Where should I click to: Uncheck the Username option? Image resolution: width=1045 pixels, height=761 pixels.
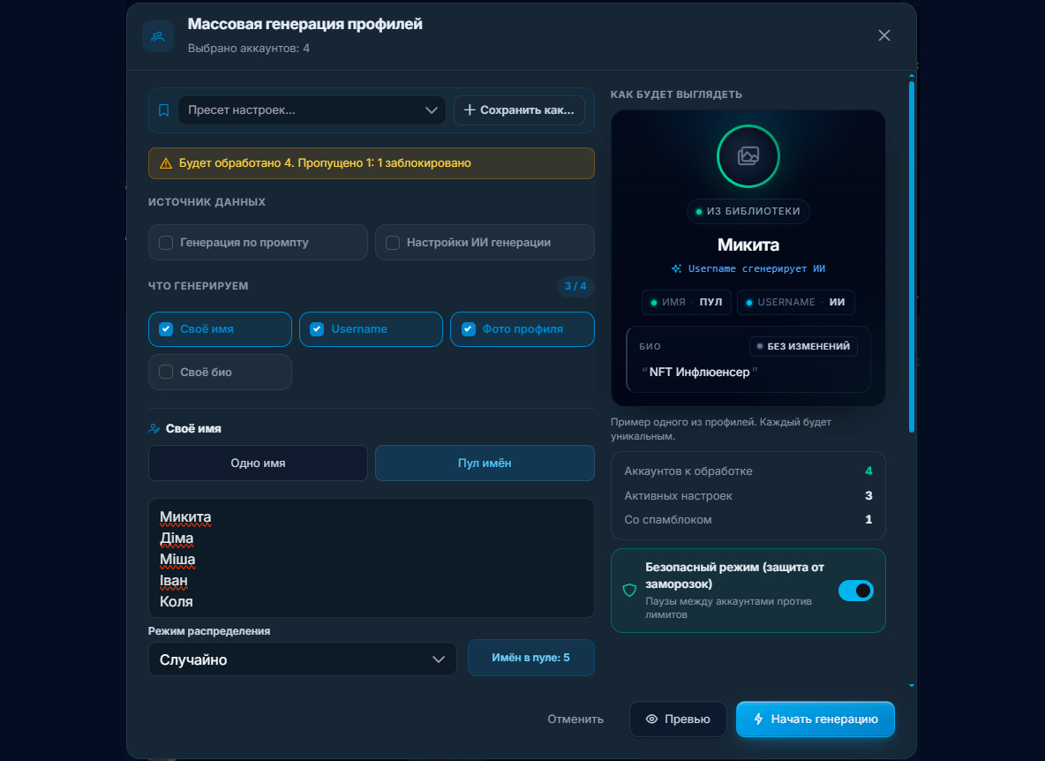click(317, 329)
